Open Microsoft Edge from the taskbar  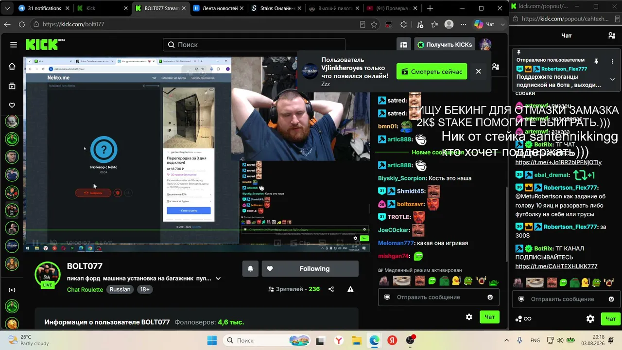pyautogui.click(x=374, y=340)
